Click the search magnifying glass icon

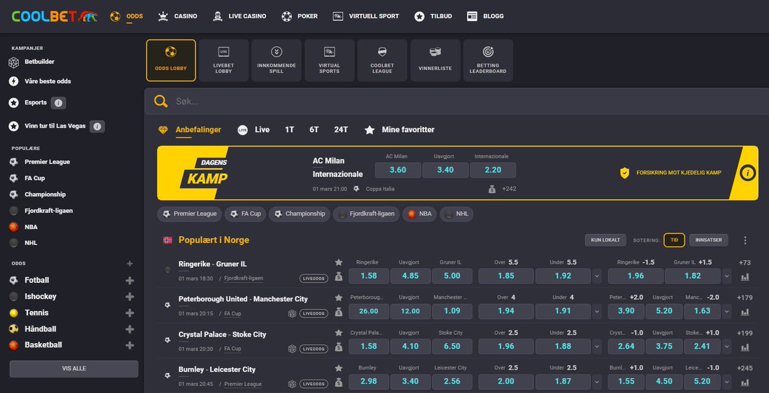160,101
